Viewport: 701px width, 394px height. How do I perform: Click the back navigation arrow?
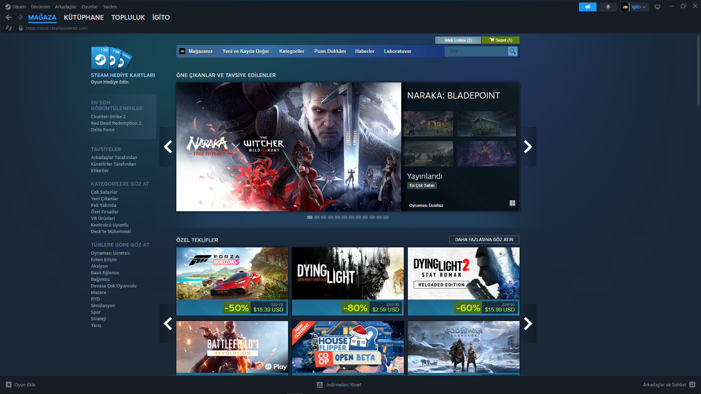click(x=9, y=17)
